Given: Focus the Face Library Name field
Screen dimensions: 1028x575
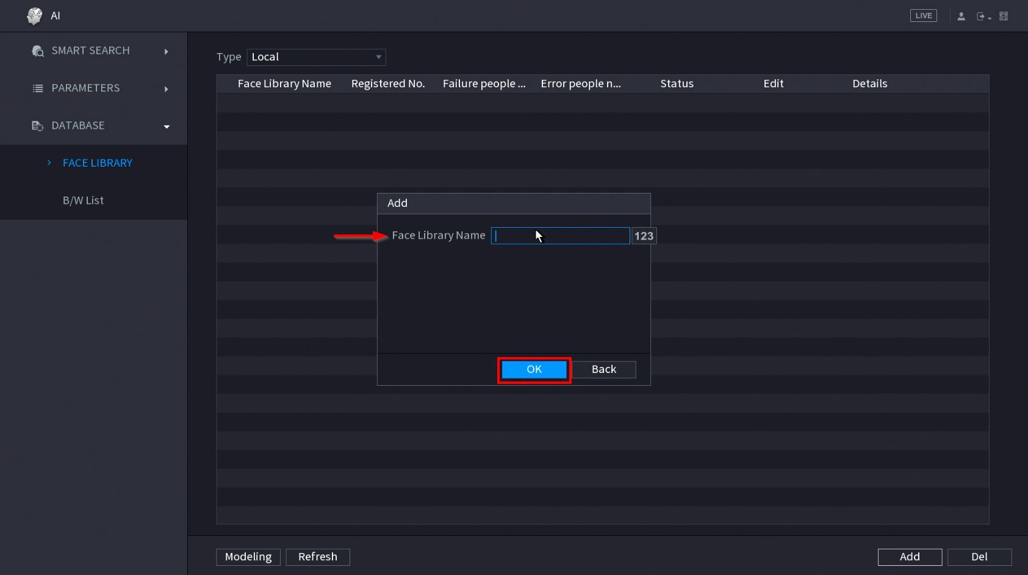Looking at the screenshot, I should [x=559, y=236].
